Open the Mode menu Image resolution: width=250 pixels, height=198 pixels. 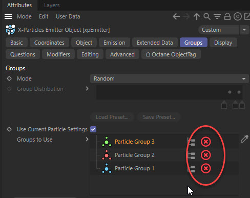(24, 16)
